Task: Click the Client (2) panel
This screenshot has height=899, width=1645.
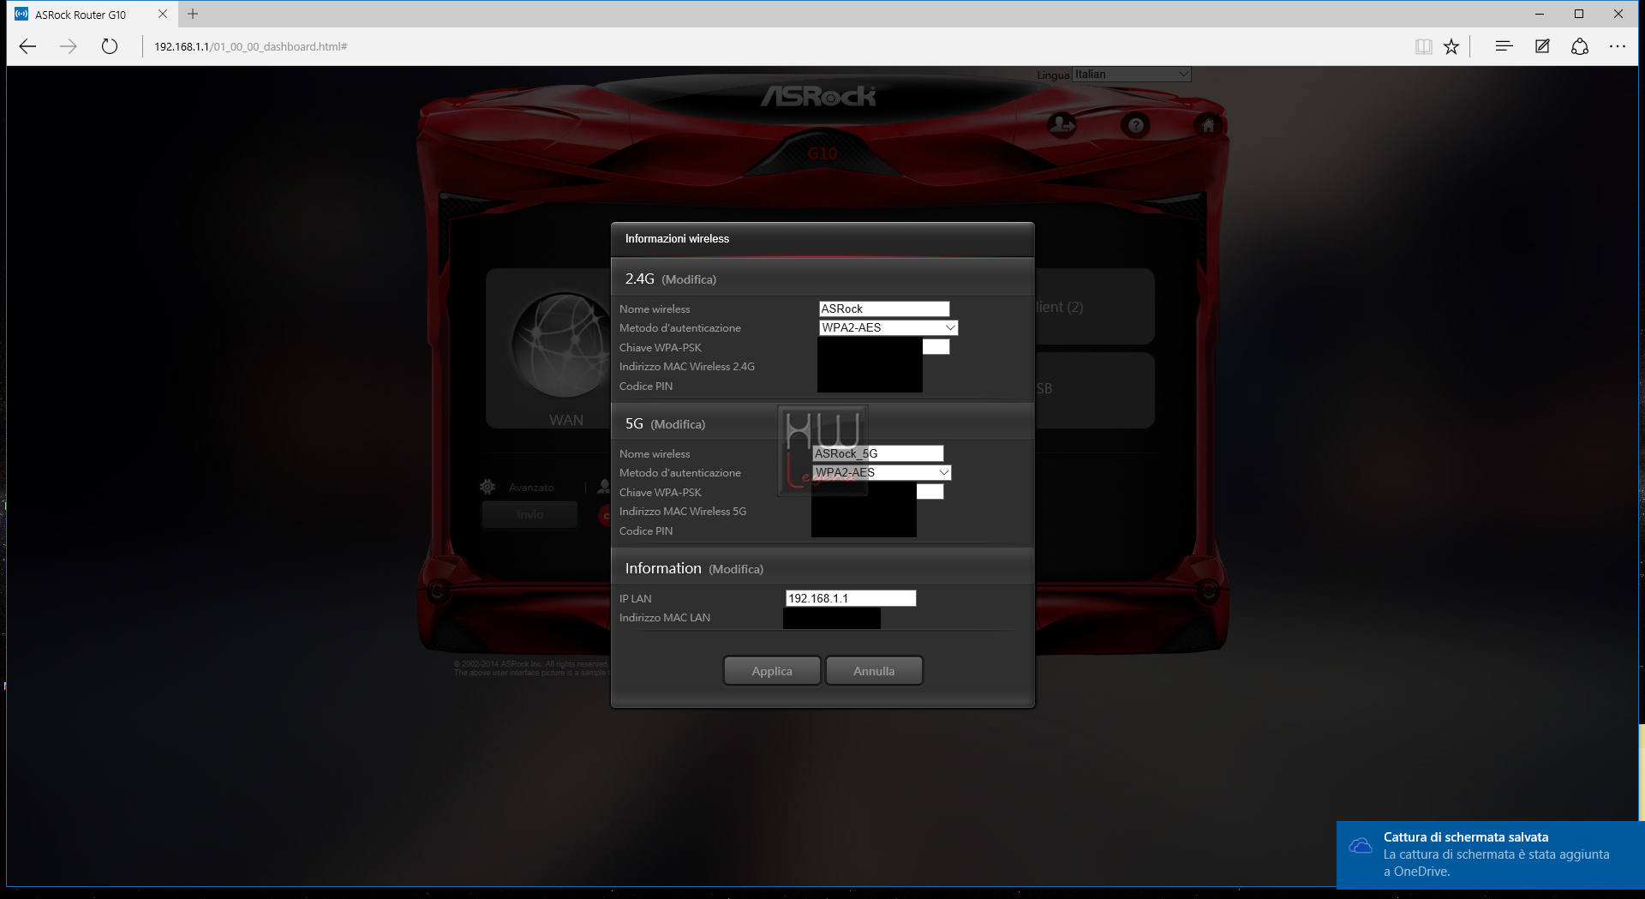Action: click(1094, 307)
